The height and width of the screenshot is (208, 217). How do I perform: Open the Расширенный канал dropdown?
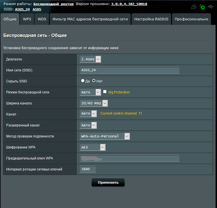pyautogui.click(x=88, y=125)
